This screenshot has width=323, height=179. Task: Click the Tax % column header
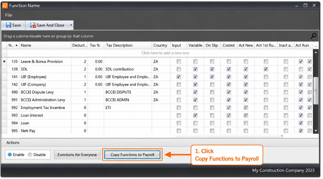click(x=96, y=45)
